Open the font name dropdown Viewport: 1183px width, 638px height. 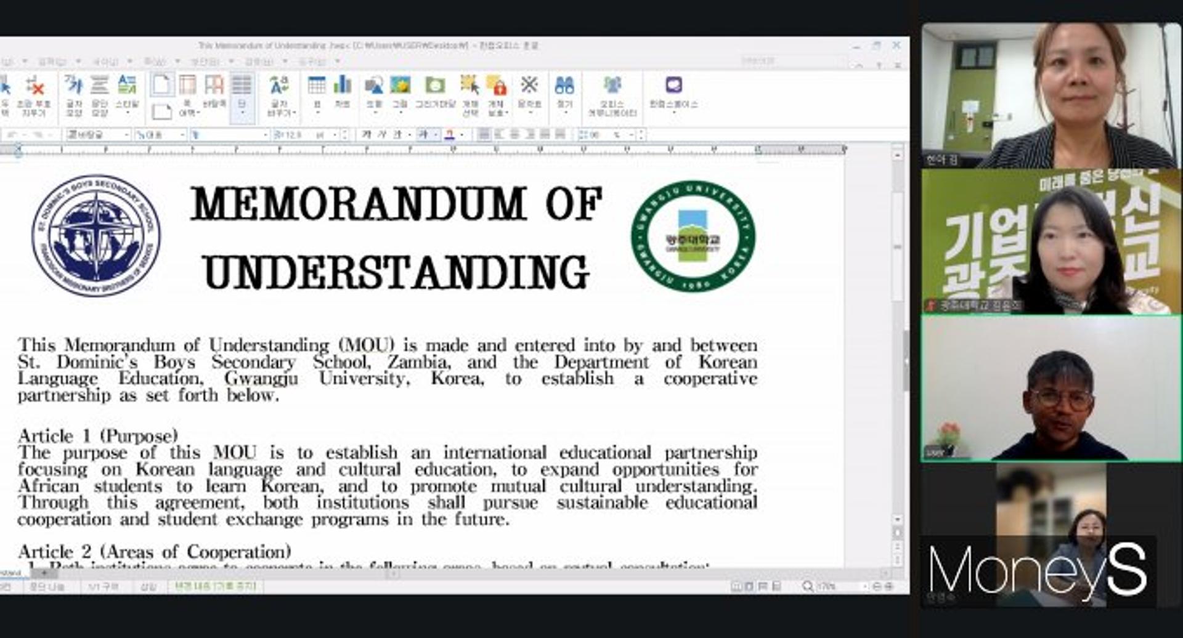229,134
